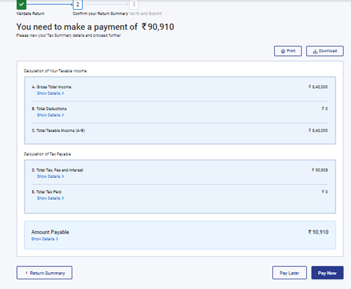The height and width of the screenshot is (289, 351).
Task: Expand Show Details under Amount Payable
Action: point(44,239)
